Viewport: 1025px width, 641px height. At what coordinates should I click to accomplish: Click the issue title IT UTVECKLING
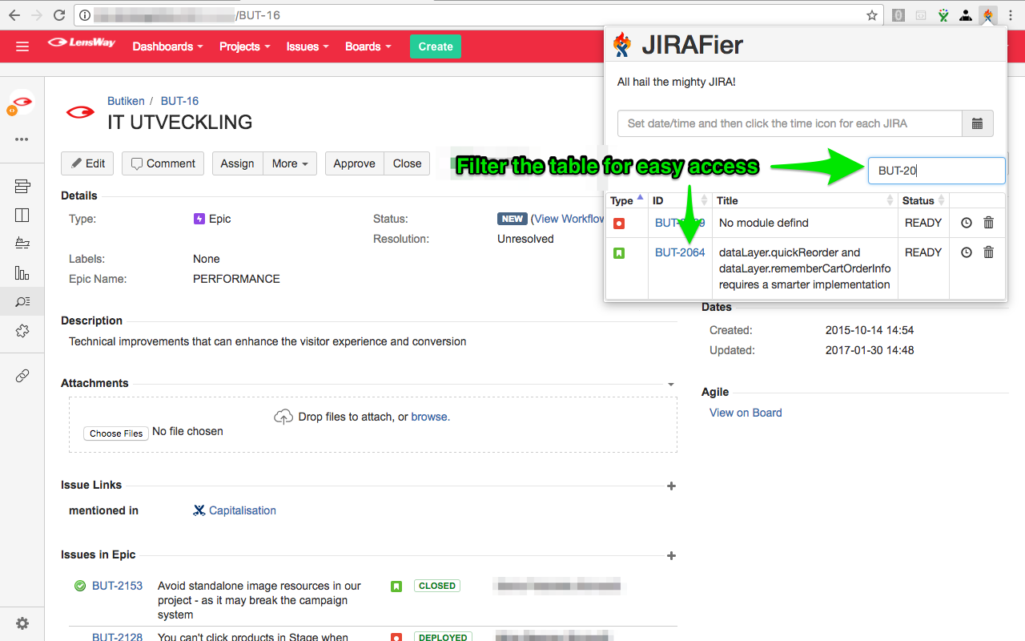click(180, 122)
